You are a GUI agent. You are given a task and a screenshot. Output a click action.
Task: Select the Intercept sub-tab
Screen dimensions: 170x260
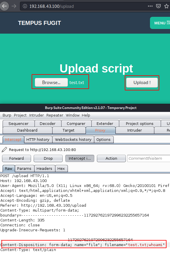(x=13, y=140)
